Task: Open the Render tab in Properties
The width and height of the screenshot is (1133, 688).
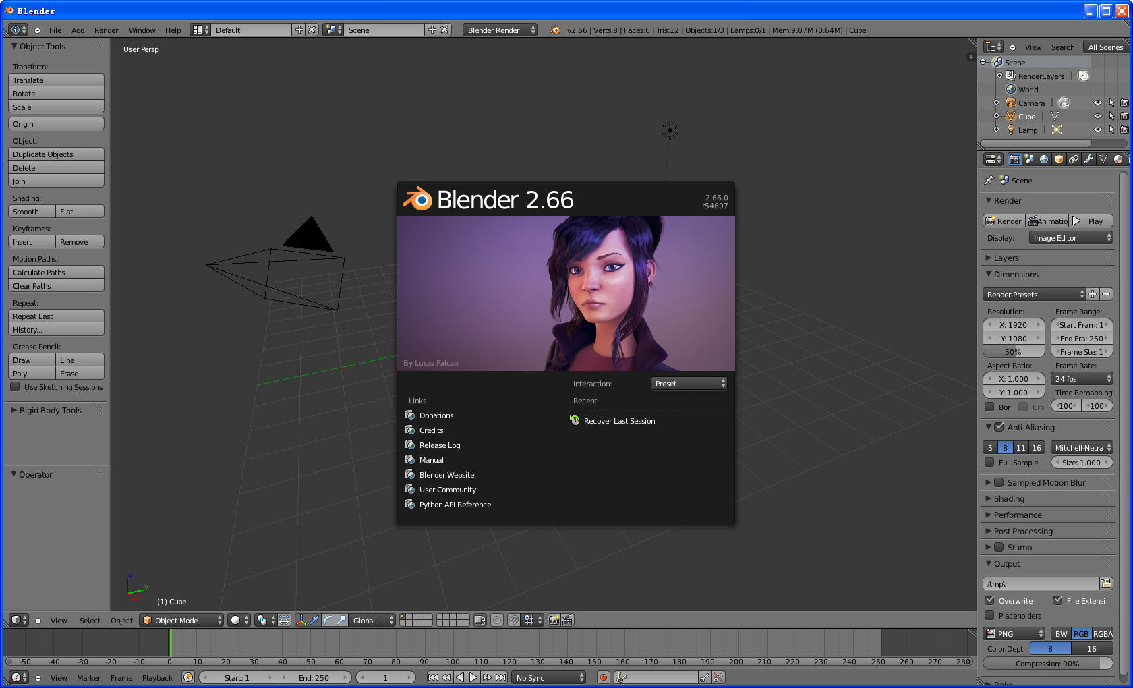Action: pyautogui.click(x=1014, y=159)
